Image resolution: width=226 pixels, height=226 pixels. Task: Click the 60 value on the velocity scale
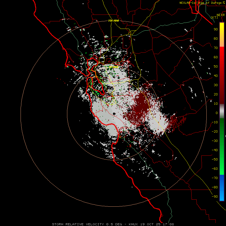(216, 57)
